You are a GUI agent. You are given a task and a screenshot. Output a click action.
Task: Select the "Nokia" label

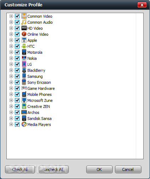pyautogui.click(x=32, y=58)
